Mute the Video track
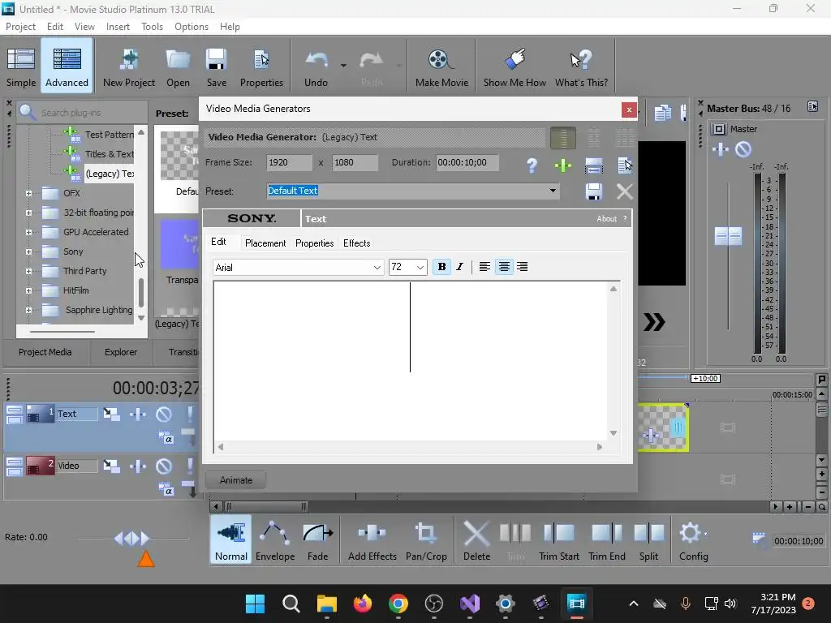The height and width of the screenshot is (623, 831). pyautogui.click(x=164, y=466)
